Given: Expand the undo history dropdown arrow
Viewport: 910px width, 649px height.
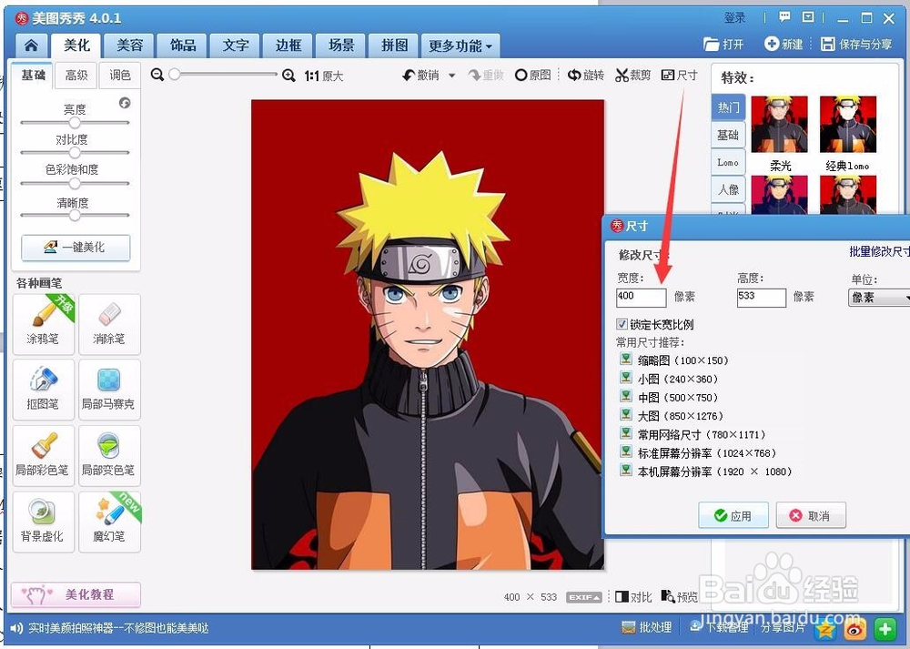Looking at the screenshot, I should (x=451, y=76).
